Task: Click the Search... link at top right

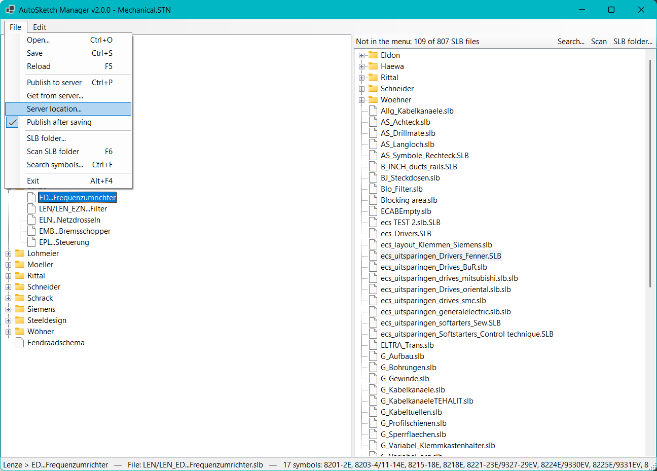Action: pyautogui.click(x=571, y=42)
